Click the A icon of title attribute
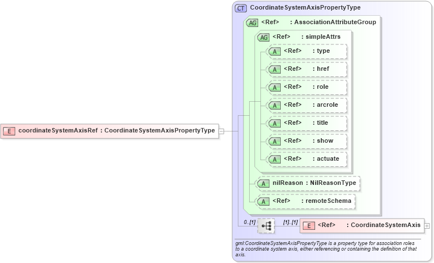Screen dimensions: 434x263 [274, 123]
